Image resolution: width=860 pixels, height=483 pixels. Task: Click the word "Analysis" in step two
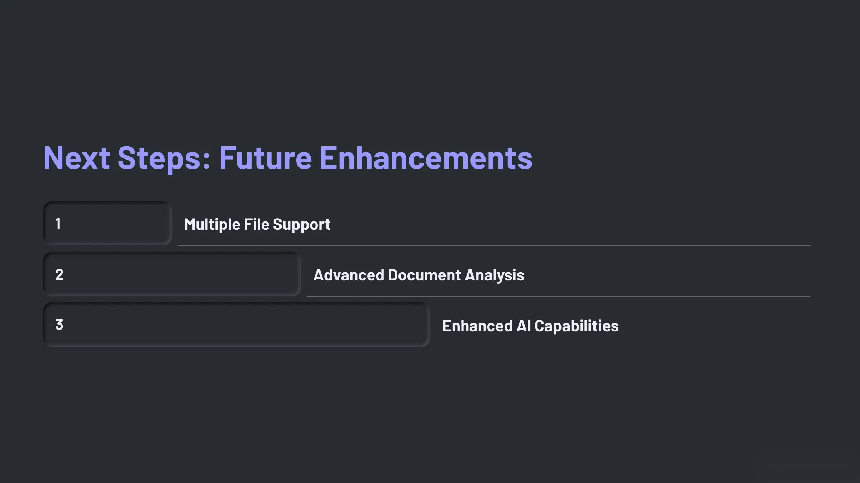[x=494, y=275]
